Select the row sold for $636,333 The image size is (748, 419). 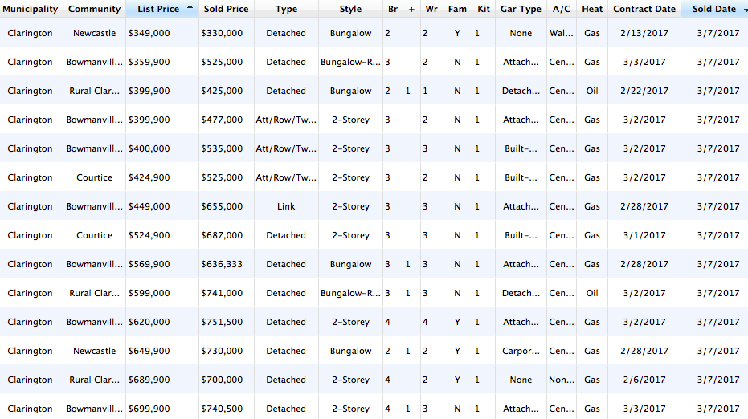click(222, 264)
